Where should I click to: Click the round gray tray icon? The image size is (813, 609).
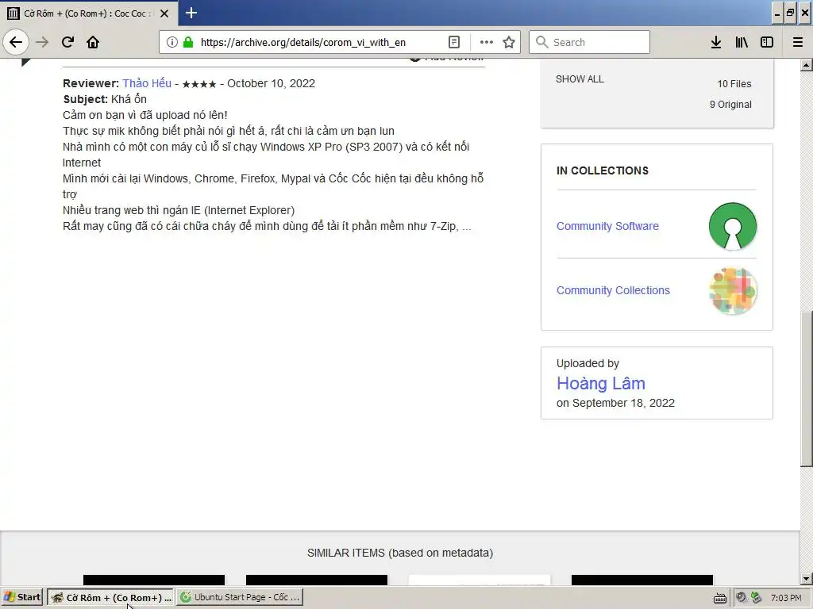741,598
